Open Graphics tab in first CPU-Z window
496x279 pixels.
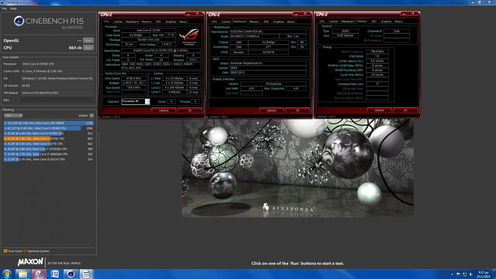[x=171, y=21]
